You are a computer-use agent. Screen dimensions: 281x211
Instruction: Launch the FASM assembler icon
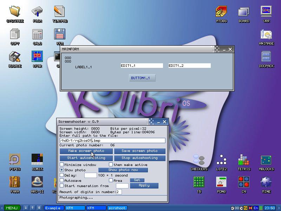37,12
